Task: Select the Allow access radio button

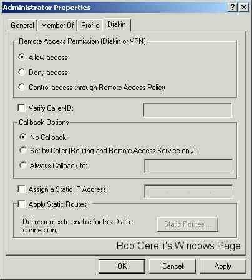Action: (22, 57)
